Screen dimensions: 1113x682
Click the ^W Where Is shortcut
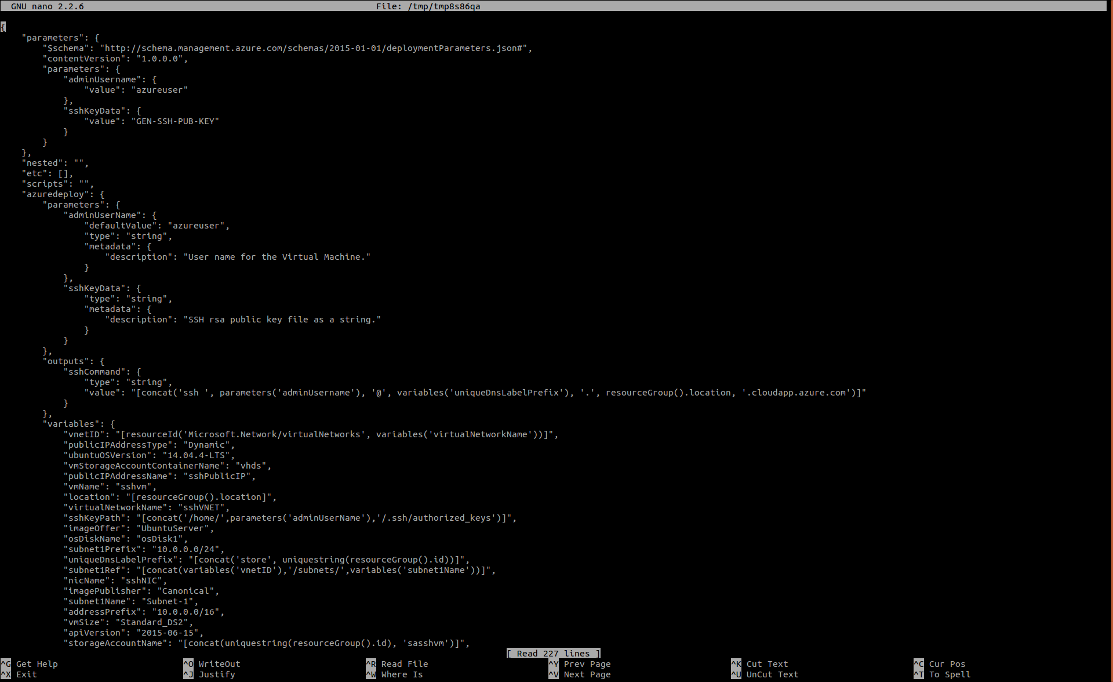coord(395,674)
